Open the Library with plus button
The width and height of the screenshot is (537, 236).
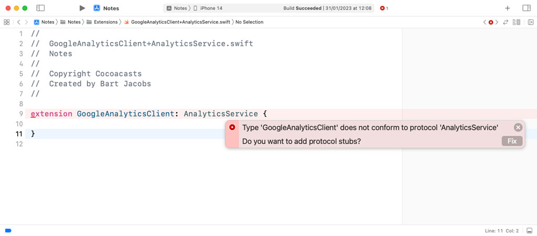point(507,8)
